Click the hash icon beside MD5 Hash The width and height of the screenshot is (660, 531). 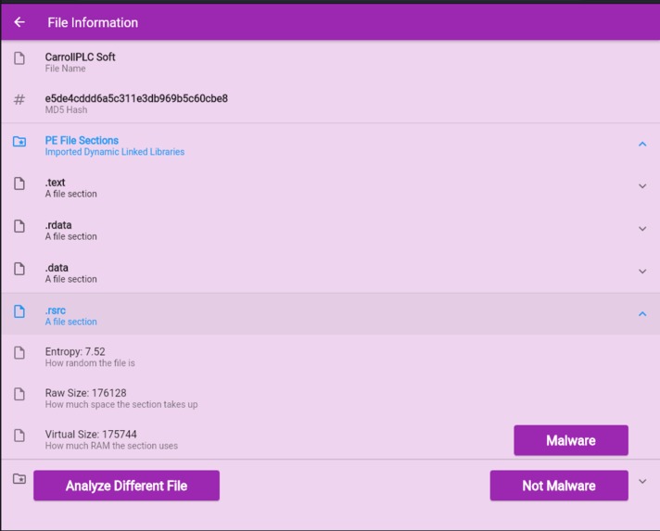19,100
